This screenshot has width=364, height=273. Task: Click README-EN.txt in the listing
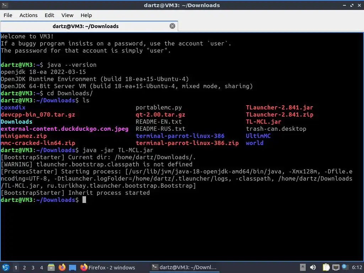159,122
